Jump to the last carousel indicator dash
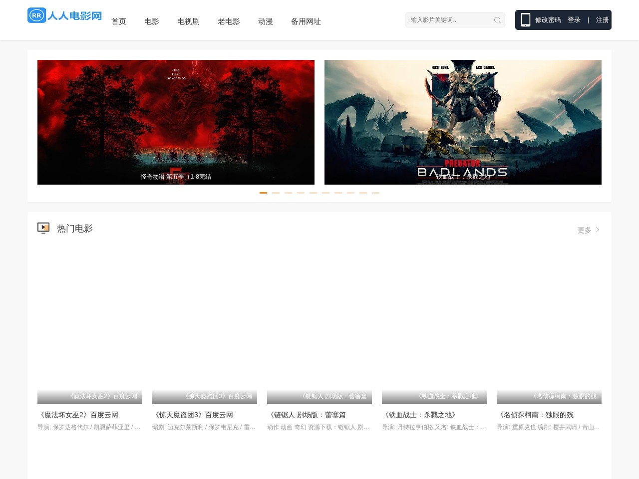The width and height of the screenshot is (639, 479). point(375,193)
